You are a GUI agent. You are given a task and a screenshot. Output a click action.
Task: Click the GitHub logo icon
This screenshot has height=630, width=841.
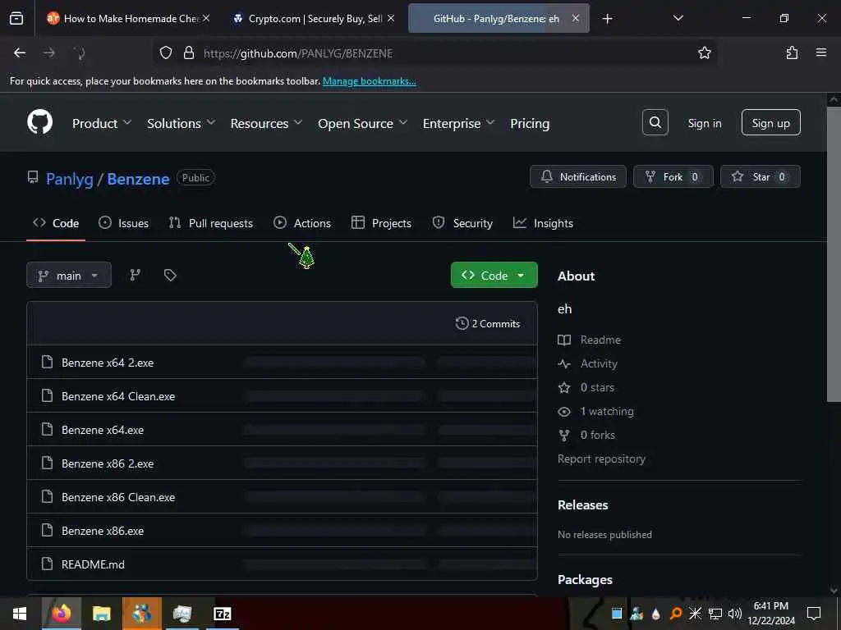39,123
